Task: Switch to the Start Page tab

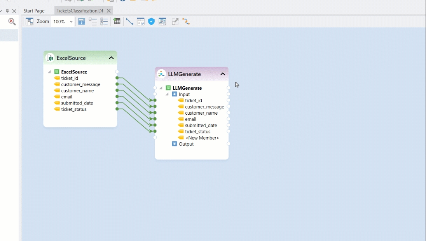Action: (x=34, y=11)
